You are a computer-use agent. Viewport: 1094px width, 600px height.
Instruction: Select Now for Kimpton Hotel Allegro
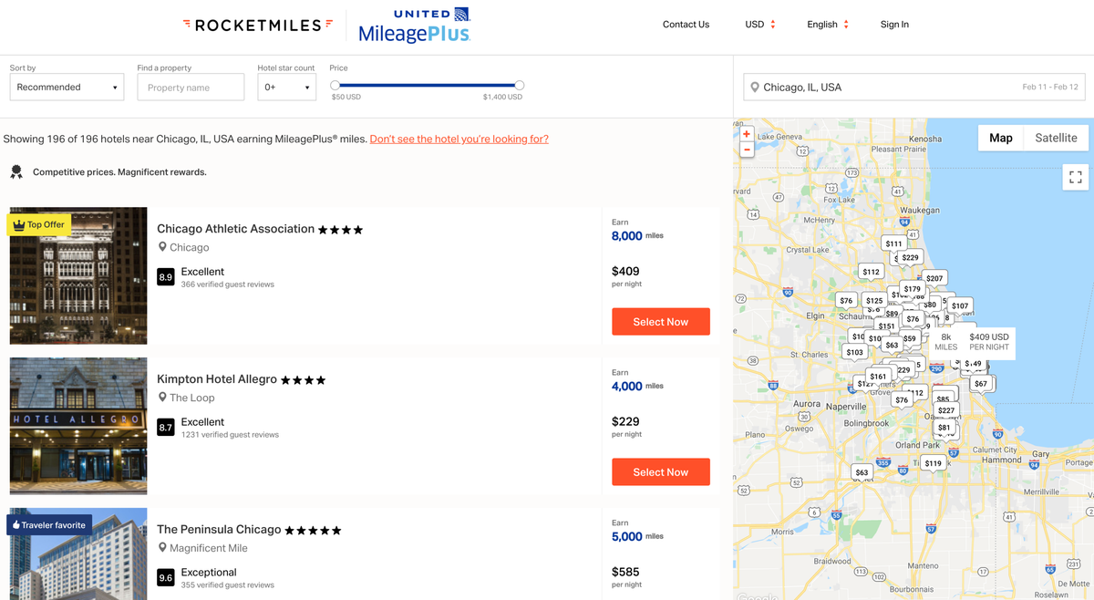[x=661, y=472]
